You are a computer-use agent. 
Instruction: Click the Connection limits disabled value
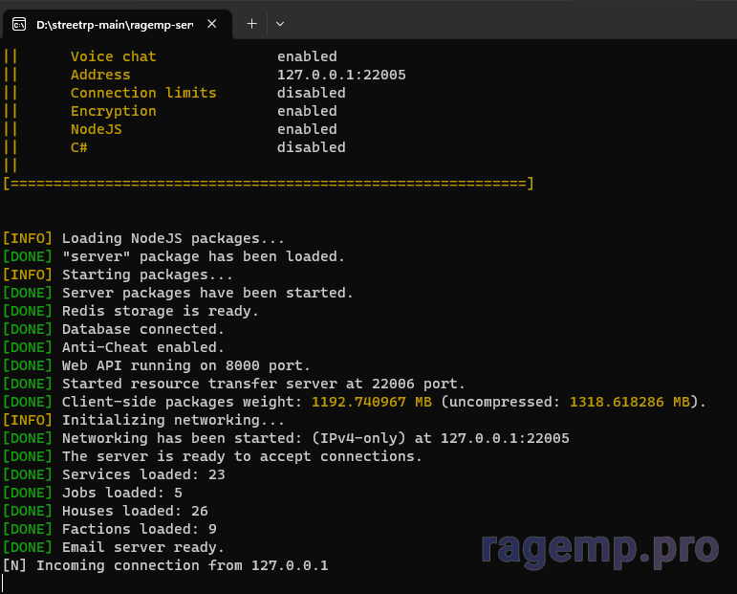point(311,93)
